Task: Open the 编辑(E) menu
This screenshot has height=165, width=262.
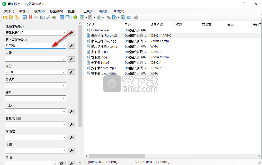Action: (24, 11)
